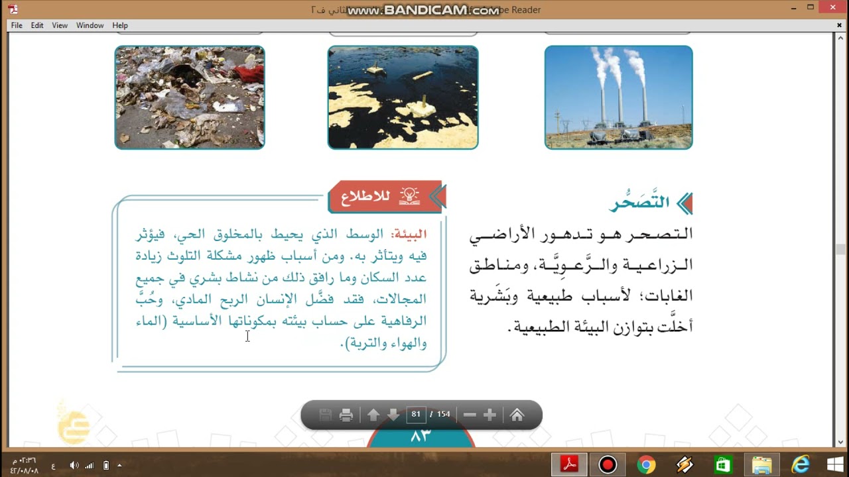Zoom out with the minus button

[x=470, y=415]
